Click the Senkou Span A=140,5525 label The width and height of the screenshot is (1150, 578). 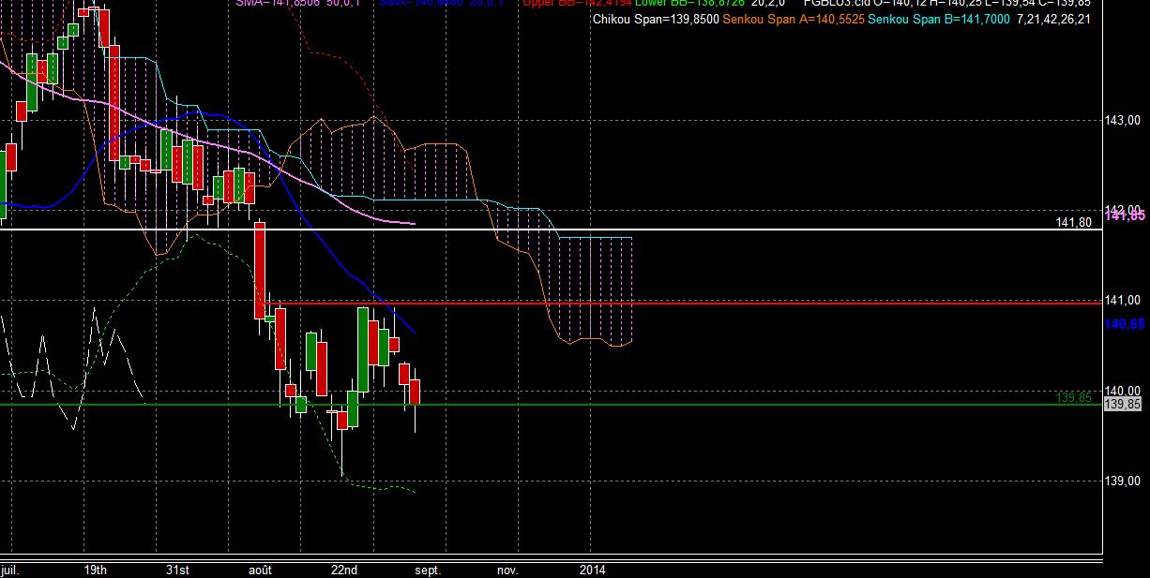(794, 19)
